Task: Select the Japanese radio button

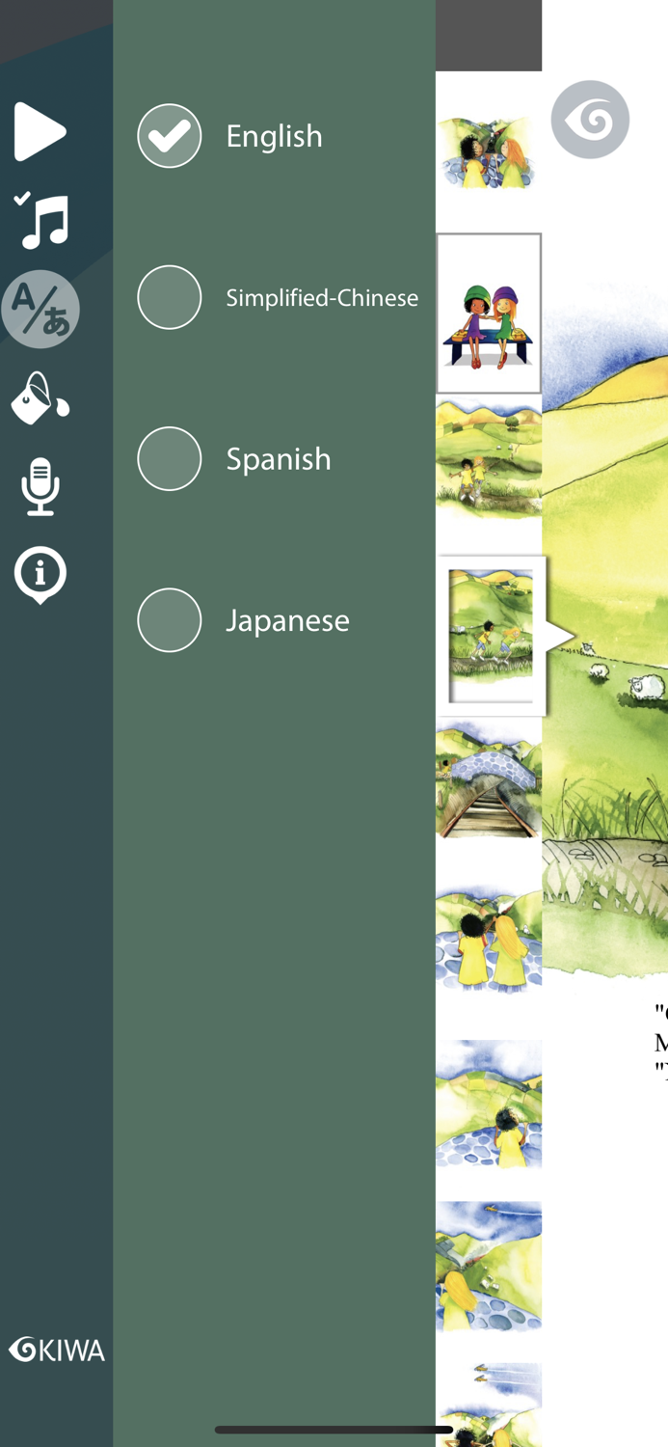Action: click(x=170, y=620)
